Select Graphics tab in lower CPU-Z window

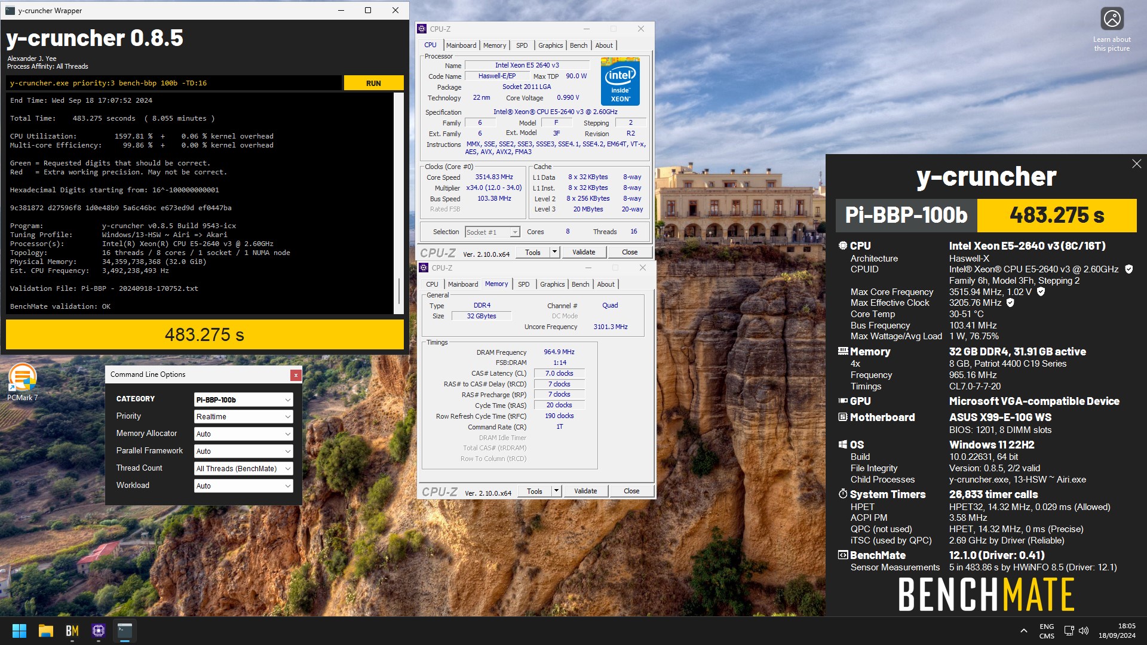[552, 284]
